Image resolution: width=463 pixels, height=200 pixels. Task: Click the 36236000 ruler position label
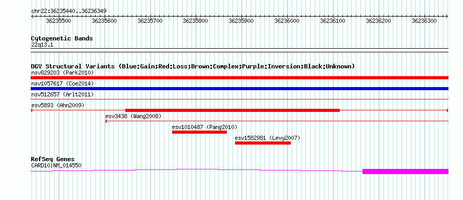coord(287,21)
